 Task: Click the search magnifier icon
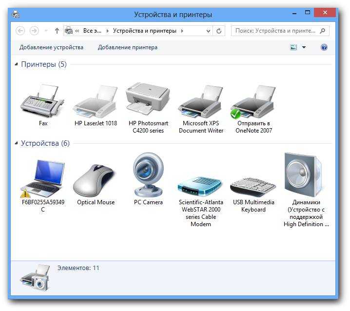pyautogui.click(x=322, y=31)
